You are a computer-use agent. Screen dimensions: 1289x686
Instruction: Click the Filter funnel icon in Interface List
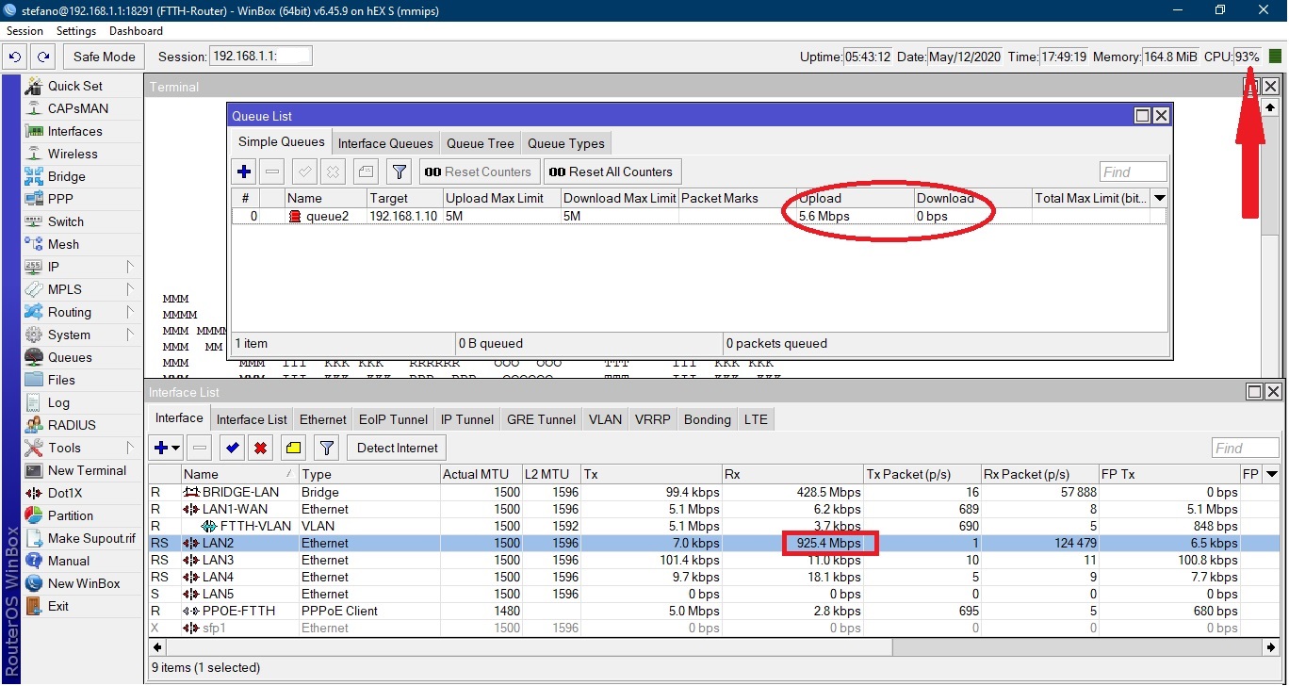pos(326,448)
